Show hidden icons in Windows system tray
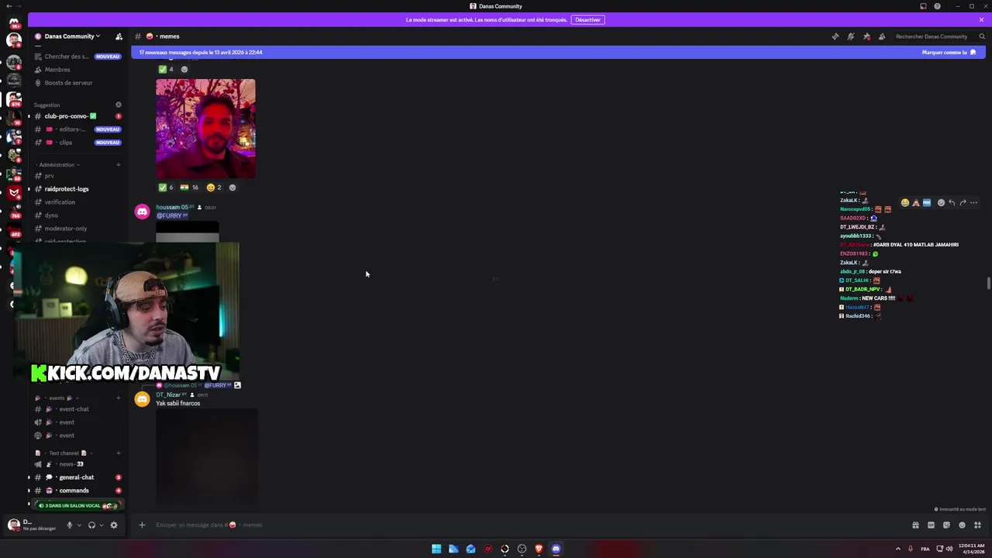992x558 pixels. click(898, 549)
